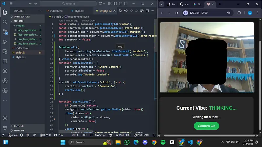Click the green Camera On button
The image size is (262, 147).
(206, 126)
